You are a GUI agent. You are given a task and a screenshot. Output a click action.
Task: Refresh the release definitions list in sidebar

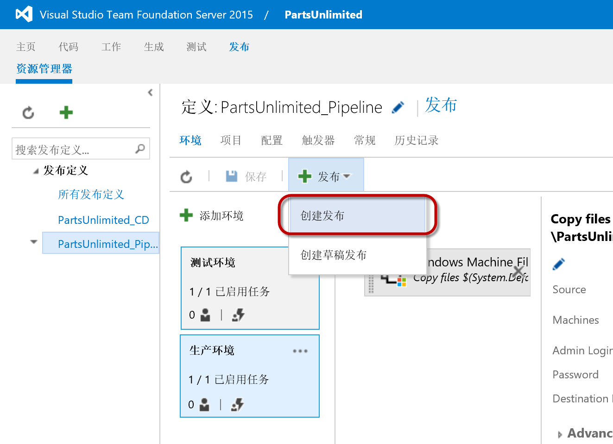28,112
